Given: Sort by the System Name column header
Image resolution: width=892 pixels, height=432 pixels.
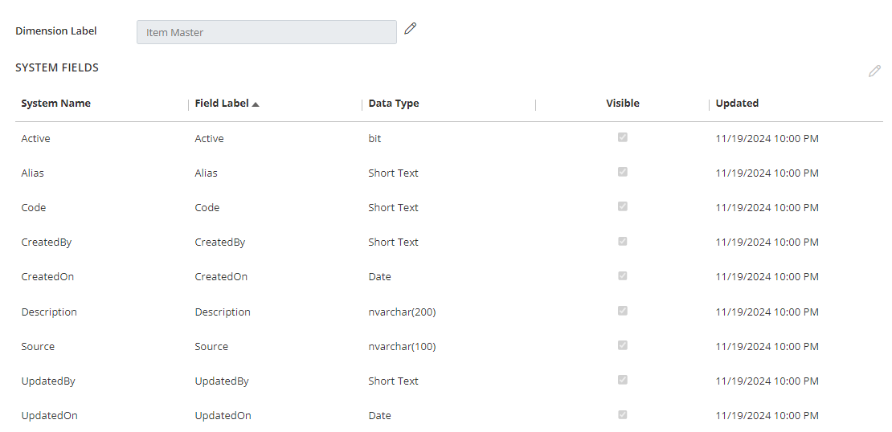Looking at the screenshot, I should [55, 104].
